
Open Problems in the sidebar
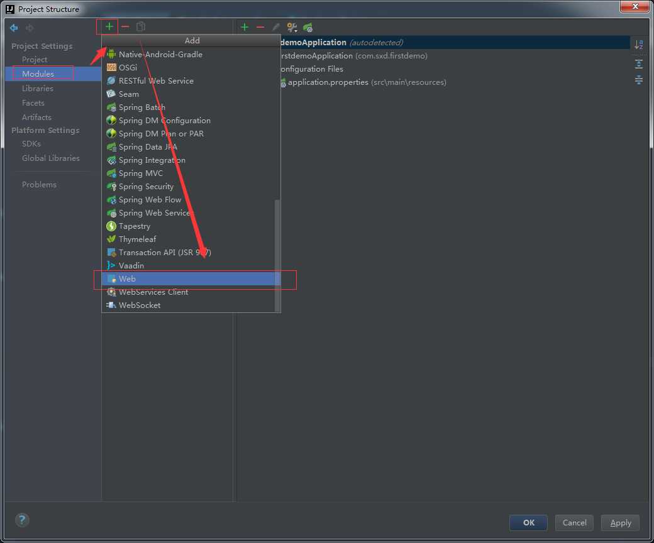(39, 185)
